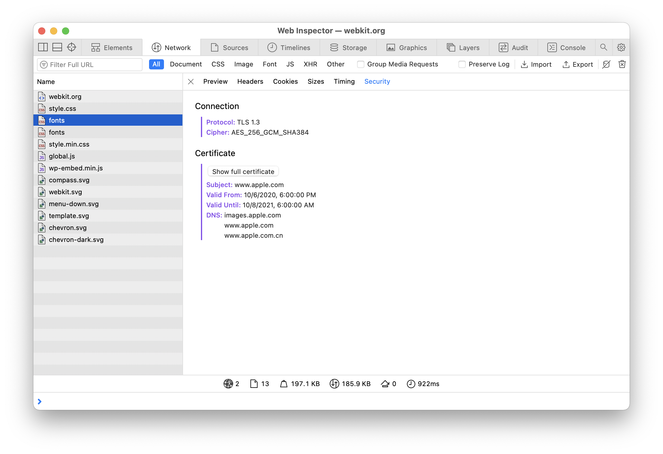Open the filter options icon in URL field

(x=44, y=65)
